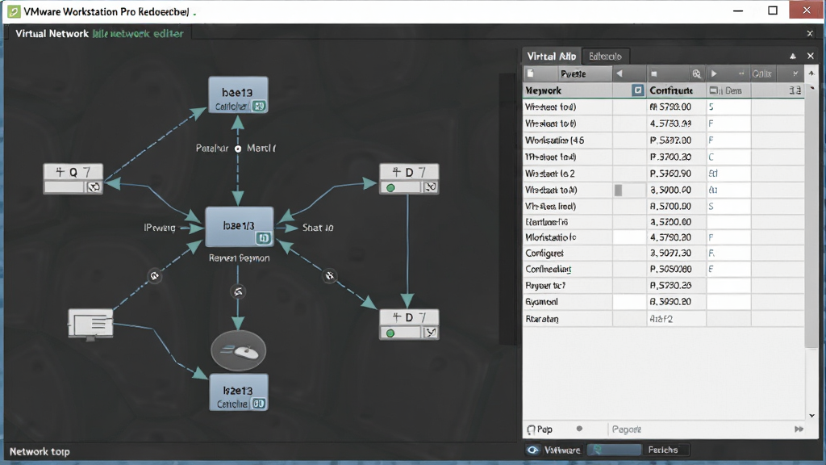This screenshot has height=465, width=826.
Task: Click the small dot icon after 'Pop'
Action: click(579, 429)
